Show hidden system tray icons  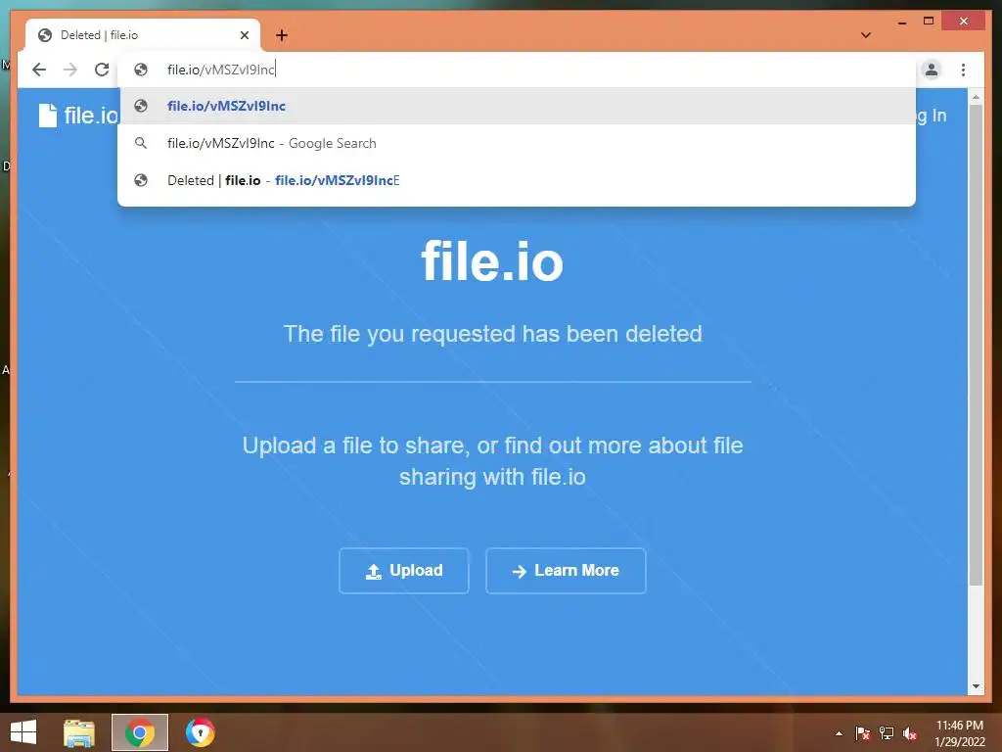pos(839,733)
